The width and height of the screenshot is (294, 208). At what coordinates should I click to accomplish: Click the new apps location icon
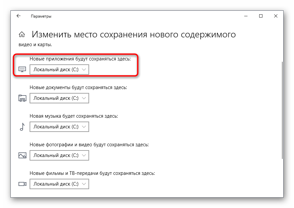tap(22, 70)
